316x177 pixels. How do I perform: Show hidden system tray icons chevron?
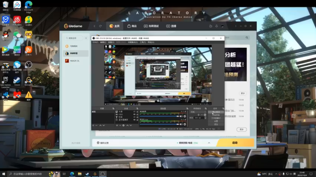pyautogui.click(x=276, y=174)
